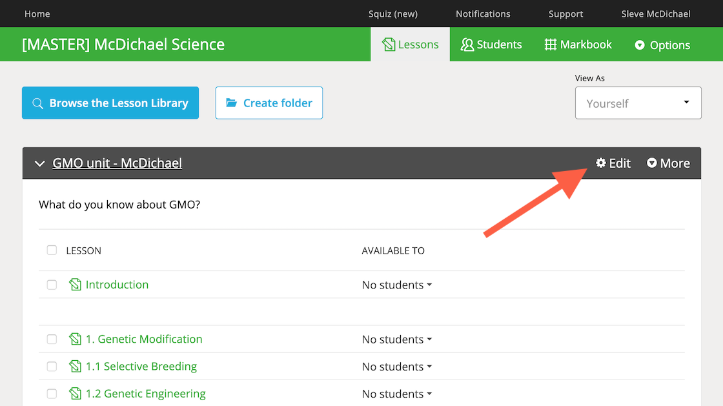This screenshot has height=406, width=723.
Task: Open No students dropdown for 1. Genetic Modification
Action: (397, 339)
